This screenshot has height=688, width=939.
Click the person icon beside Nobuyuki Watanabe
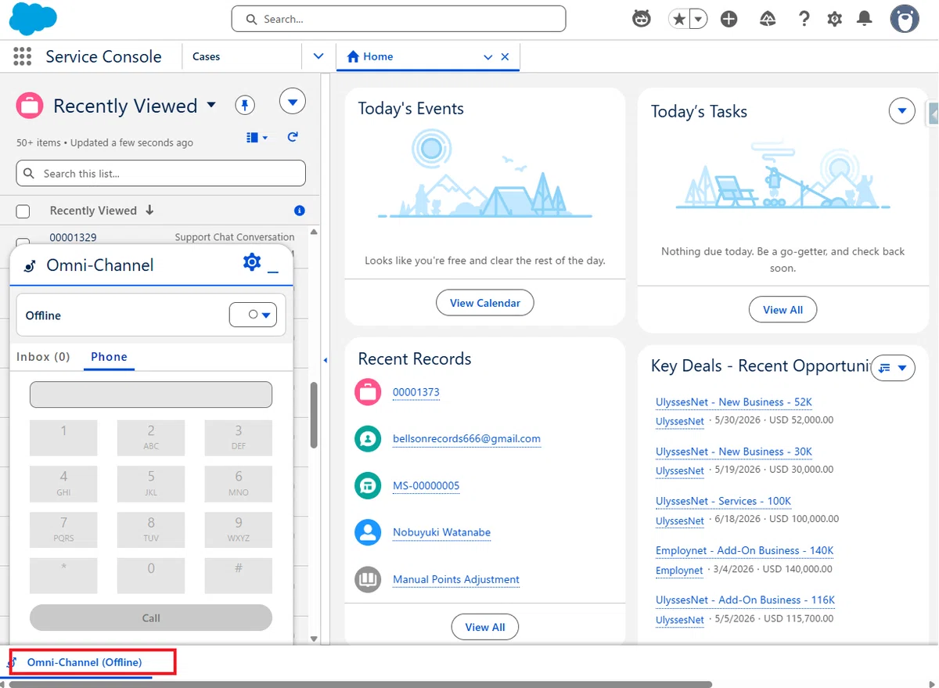[368, 532]
